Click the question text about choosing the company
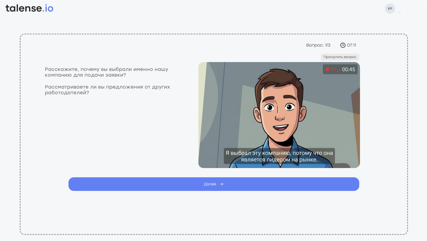 pos(106,72)
